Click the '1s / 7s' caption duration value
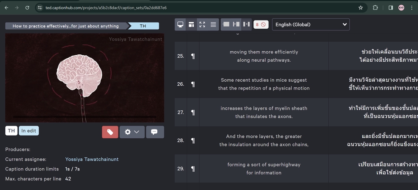 pos(73,169)
